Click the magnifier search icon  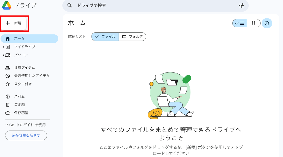pos(70,6)
